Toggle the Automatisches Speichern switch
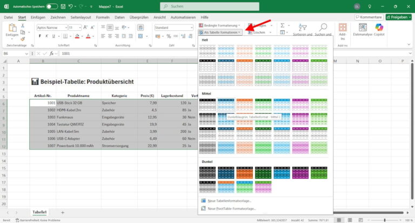This screenshot has width=415, height=223. tap(52, 6)
